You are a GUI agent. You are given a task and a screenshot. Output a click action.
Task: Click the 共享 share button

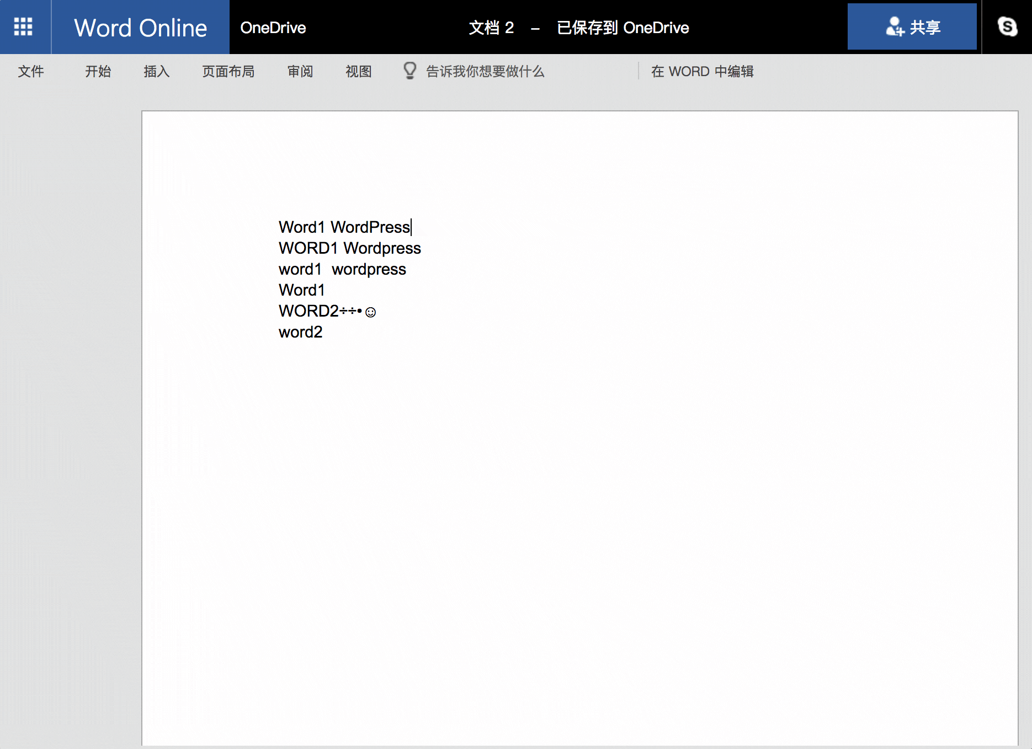click(912, 26)
